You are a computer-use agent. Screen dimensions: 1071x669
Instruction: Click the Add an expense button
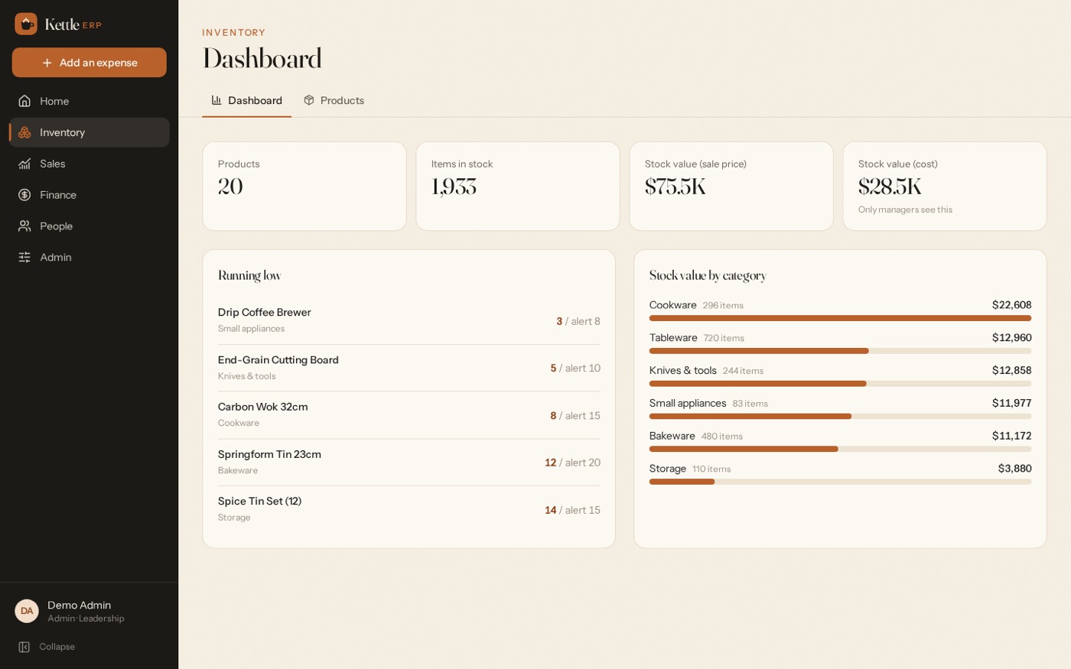[x=90, y=63]
